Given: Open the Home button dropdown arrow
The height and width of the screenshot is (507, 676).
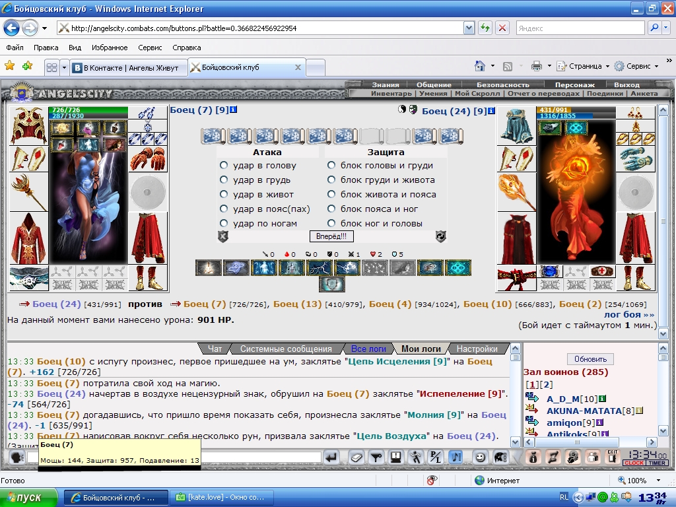Looking at the screenshot, I should (492, 66).
